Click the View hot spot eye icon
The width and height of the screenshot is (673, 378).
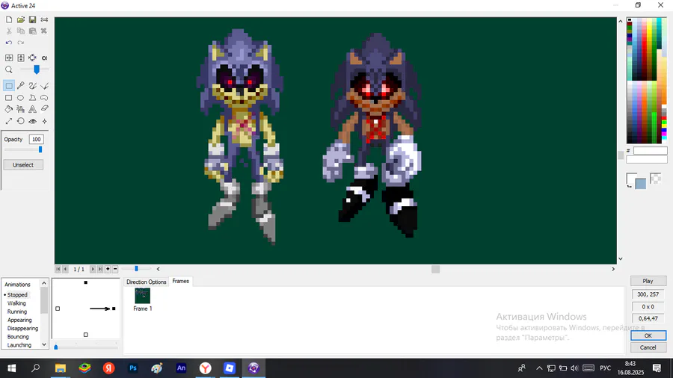point(33,121)
